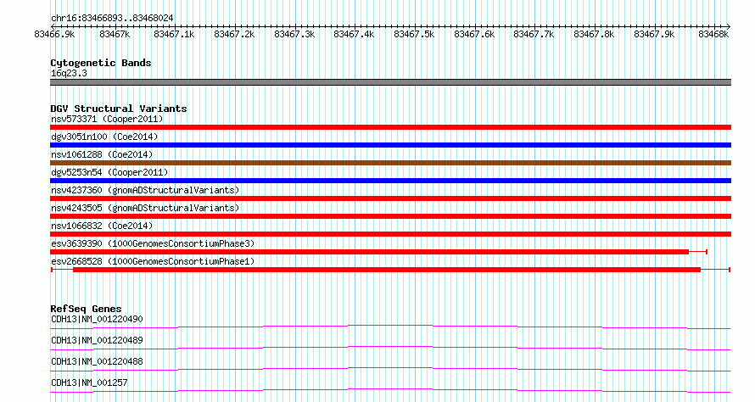Select the blue bar for dgv3051n100
This screenshot has width=755, height=402.
[x=390, y=145]
